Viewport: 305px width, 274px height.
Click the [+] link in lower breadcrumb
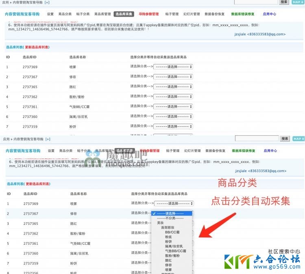[x=48, y=139]
